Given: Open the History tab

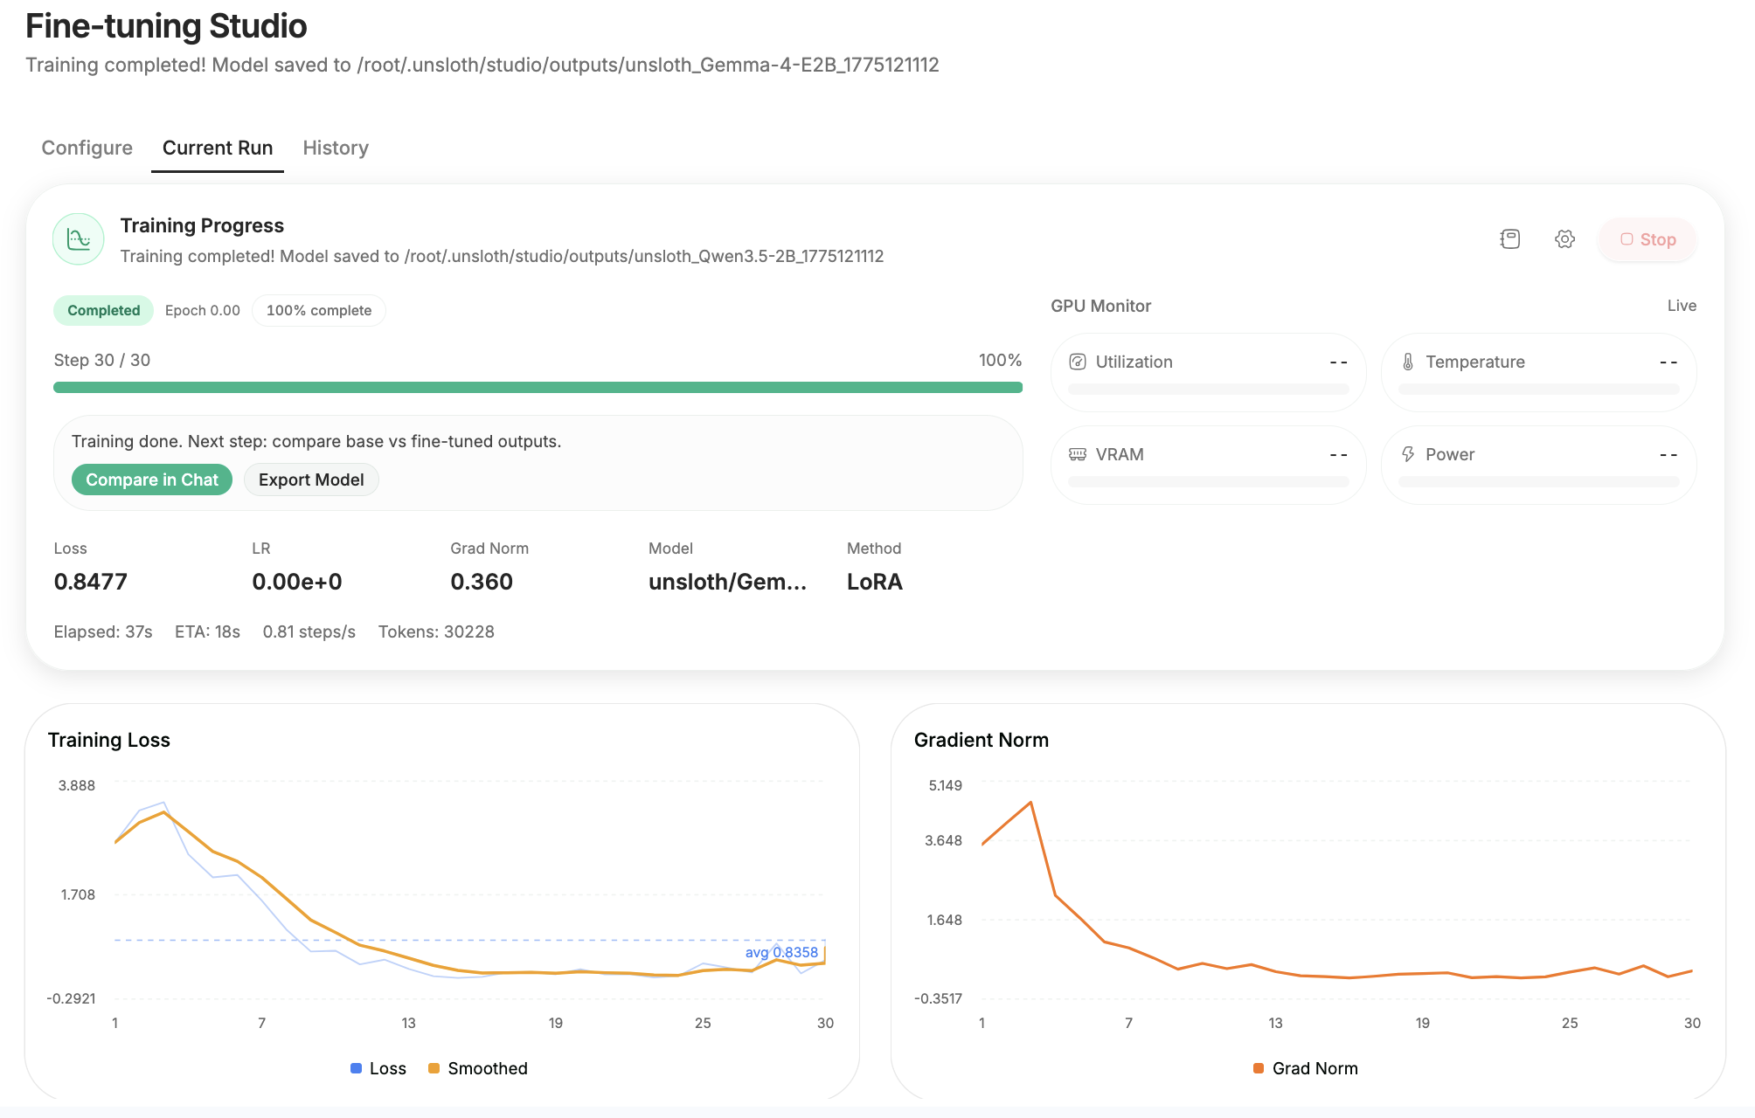Looking at the screenshot, I should 336,148.
